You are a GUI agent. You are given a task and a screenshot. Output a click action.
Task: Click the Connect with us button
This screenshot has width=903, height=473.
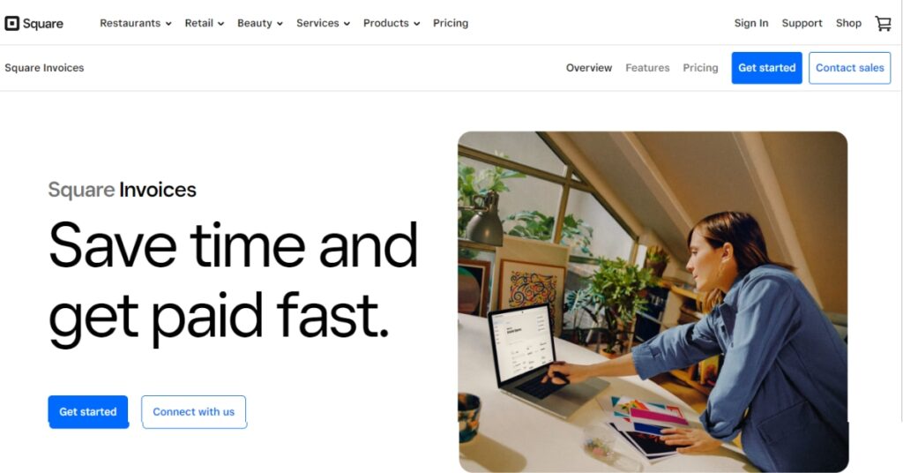(193, 412)
